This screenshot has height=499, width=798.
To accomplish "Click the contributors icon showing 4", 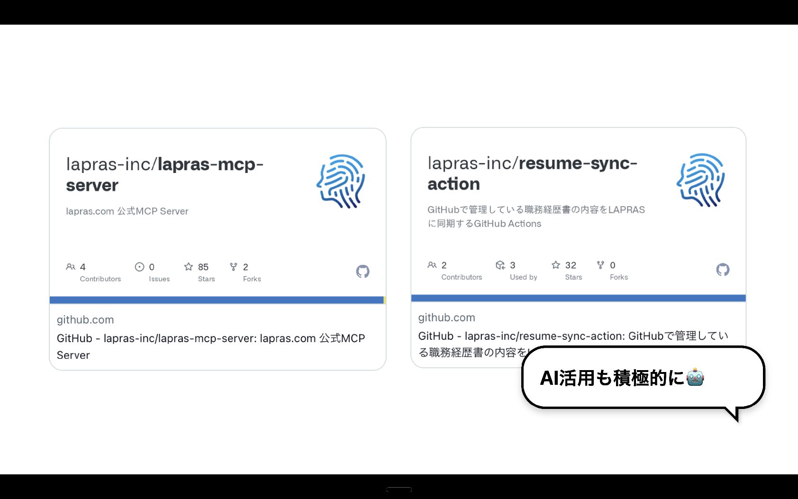I will (71, 267).
